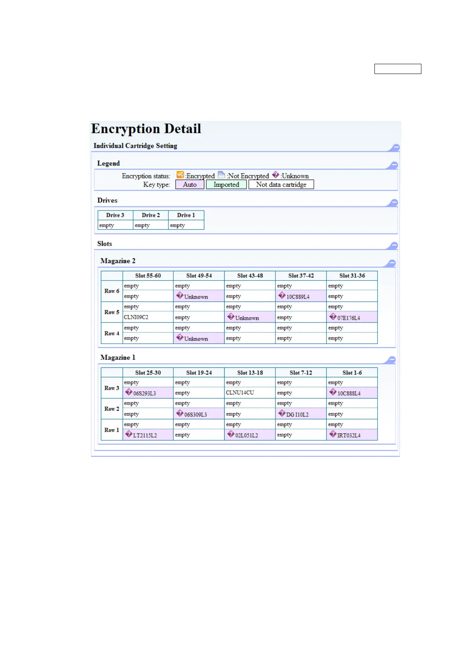Click status icon of cartridge 06S309L3
Image resolution: width=466 pixels, height=659 pixels.
click(180, 413)
